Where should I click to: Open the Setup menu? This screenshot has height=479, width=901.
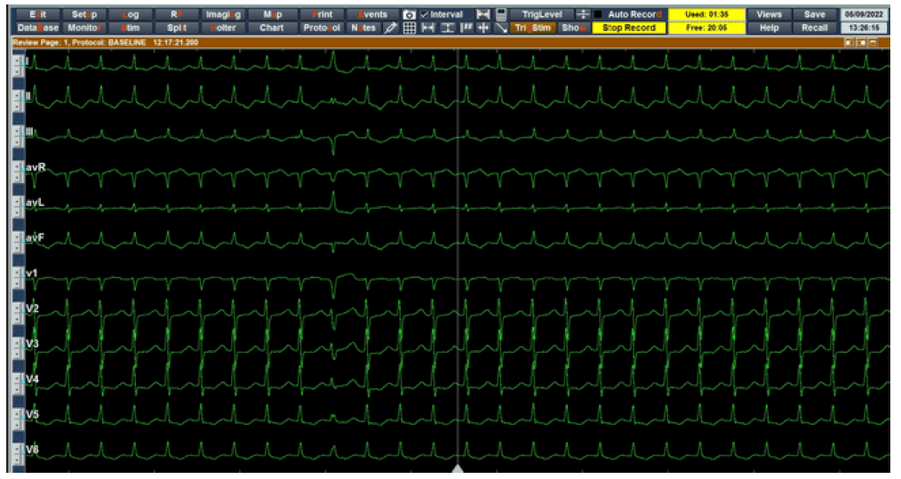(84, 14)
